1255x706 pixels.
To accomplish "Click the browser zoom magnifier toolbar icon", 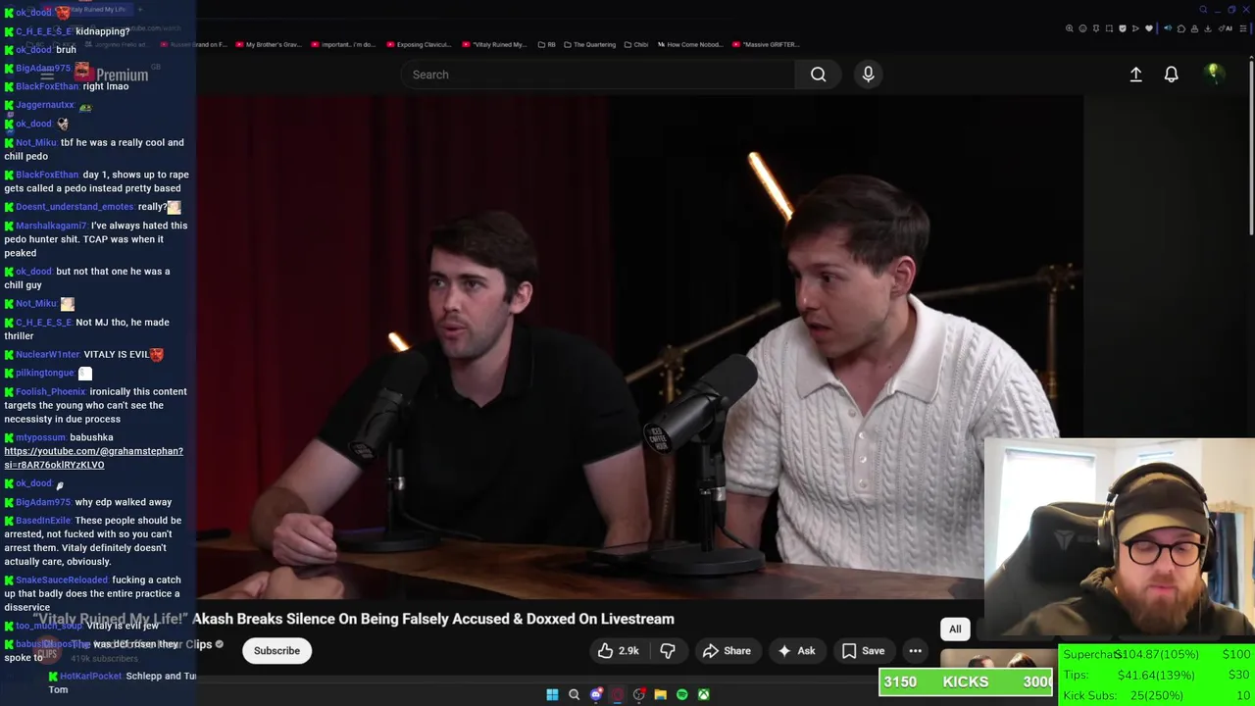I will (1069, 28).
